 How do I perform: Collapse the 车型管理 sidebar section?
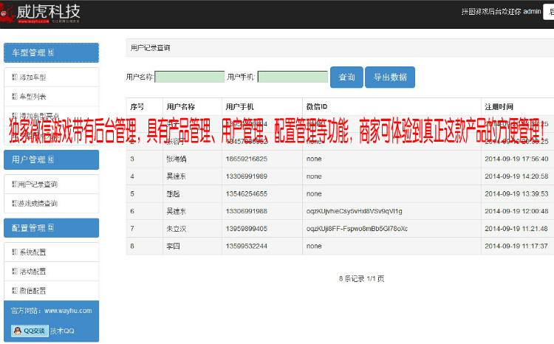pos(50,53)
